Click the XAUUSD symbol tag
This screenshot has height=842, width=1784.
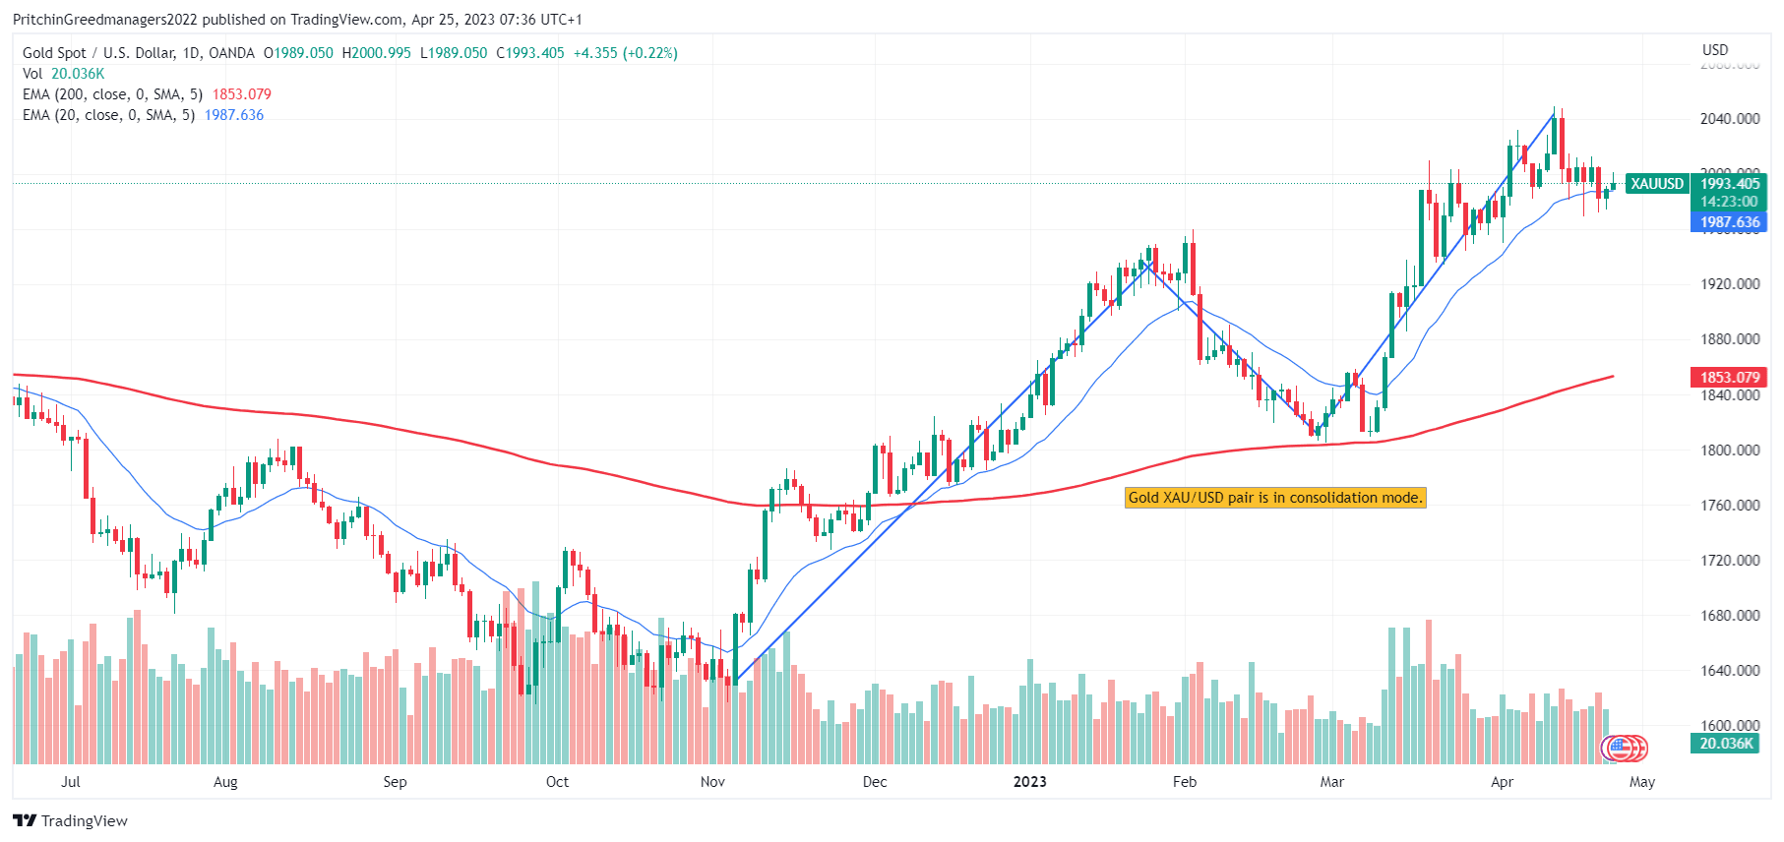[x=1657, y=184]
